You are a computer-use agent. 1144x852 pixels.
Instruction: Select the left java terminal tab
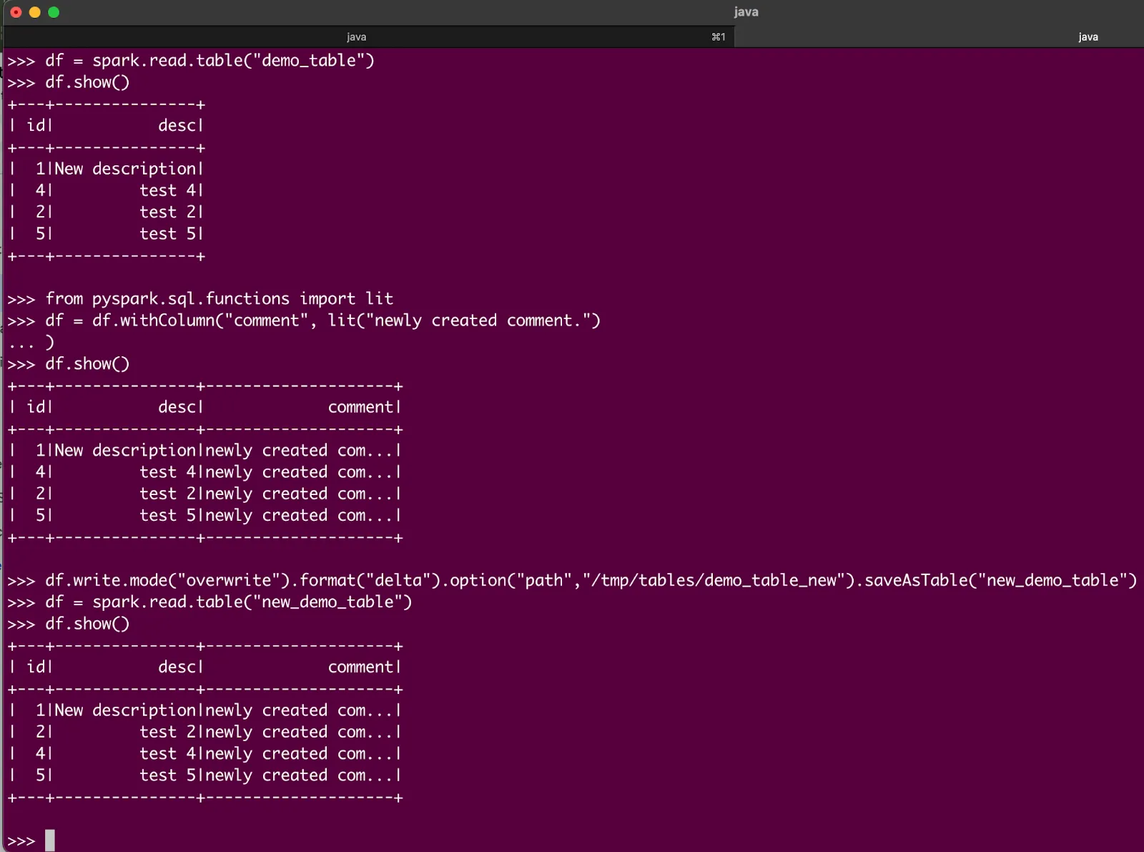point(357,36)
